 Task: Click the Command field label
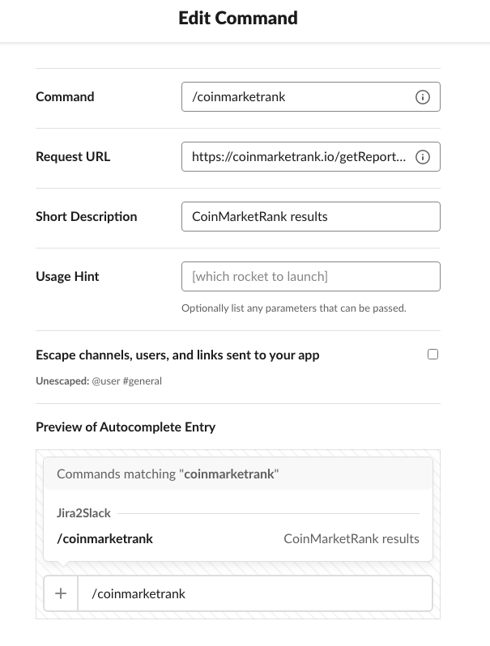[x=65, y=97]
